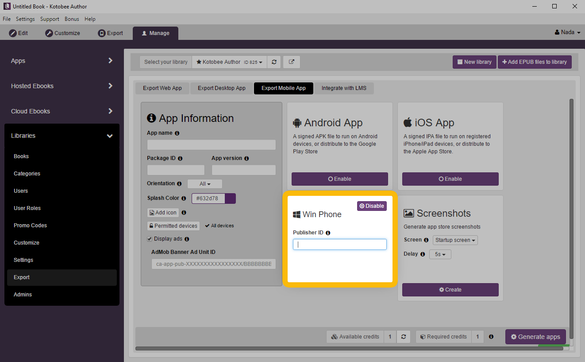
Task: Switch to the Export top tab
Action: (x=111, y=33)
